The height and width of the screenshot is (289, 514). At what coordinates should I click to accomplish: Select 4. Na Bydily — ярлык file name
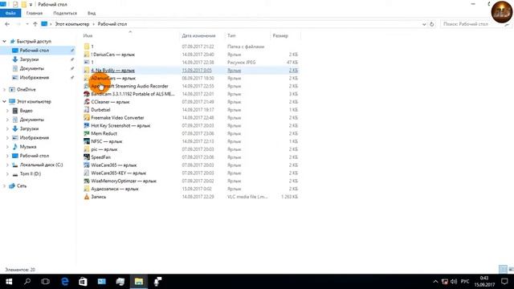click(x=112, y=71)
